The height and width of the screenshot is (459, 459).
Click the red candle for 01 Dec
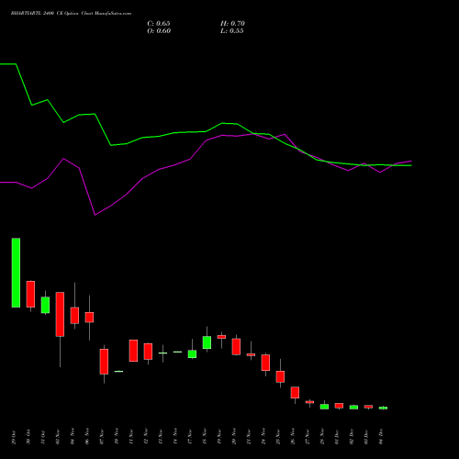click(x=339, y=406)
